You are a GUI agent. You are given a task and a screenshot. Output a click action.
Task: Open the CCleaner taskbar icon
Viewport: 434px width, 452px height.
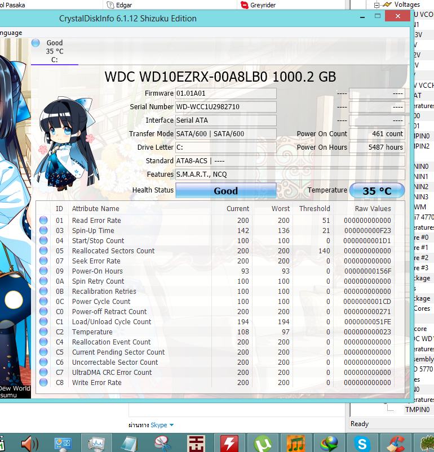395,444
